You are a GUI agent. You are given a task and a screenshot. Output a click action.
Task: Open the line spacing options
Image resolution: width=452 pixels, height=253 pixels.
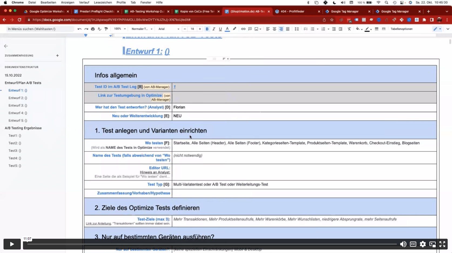pos(297,29)
